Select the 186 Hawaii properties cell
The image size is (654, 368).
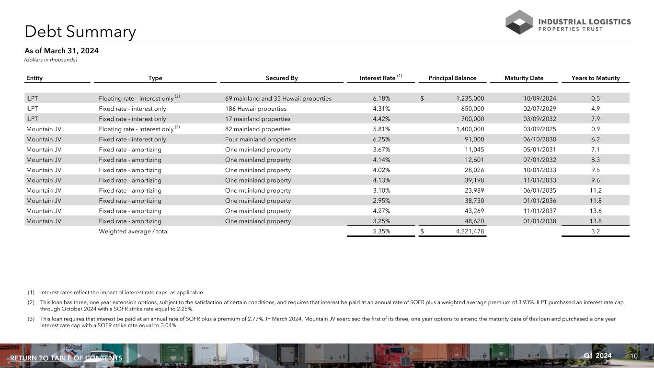[256, 109]
